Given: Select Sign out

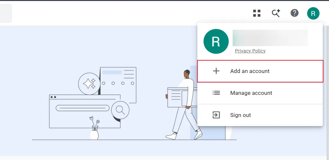Looking at the screenshot, I should coord(260,115).
